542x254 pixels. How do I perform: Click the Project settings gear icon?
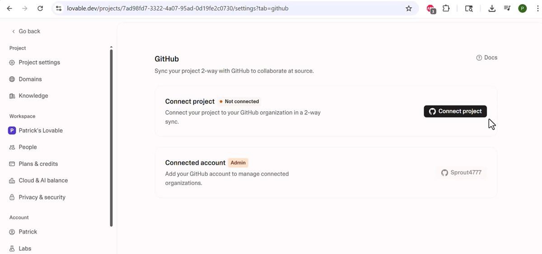coord(12,62)
